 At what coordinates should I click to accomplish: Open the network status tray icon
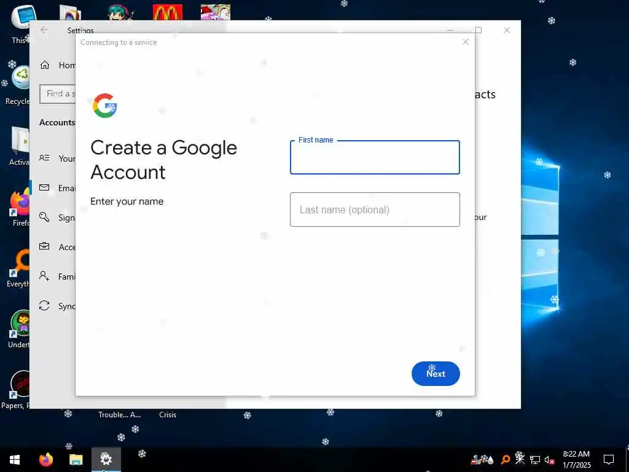pos(535,460)
